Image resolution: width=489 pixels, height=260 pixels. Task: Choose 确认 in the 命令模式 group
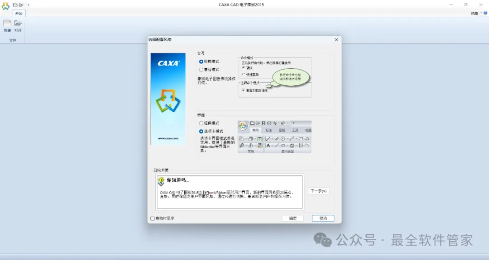coord(247,67)
